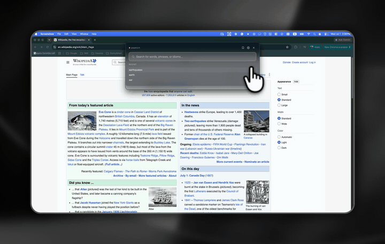Open the Google bookmarks folder
Screen dimensions: 385x244
72,53
